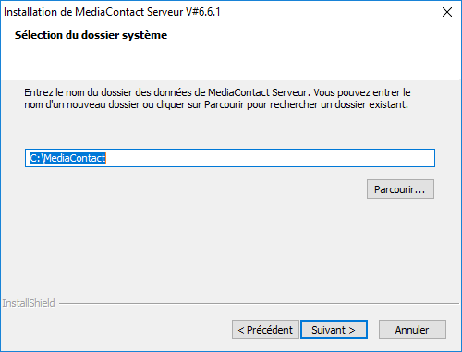
Task: Click the white header banner area beside the heading
Action: pos(308,46)
